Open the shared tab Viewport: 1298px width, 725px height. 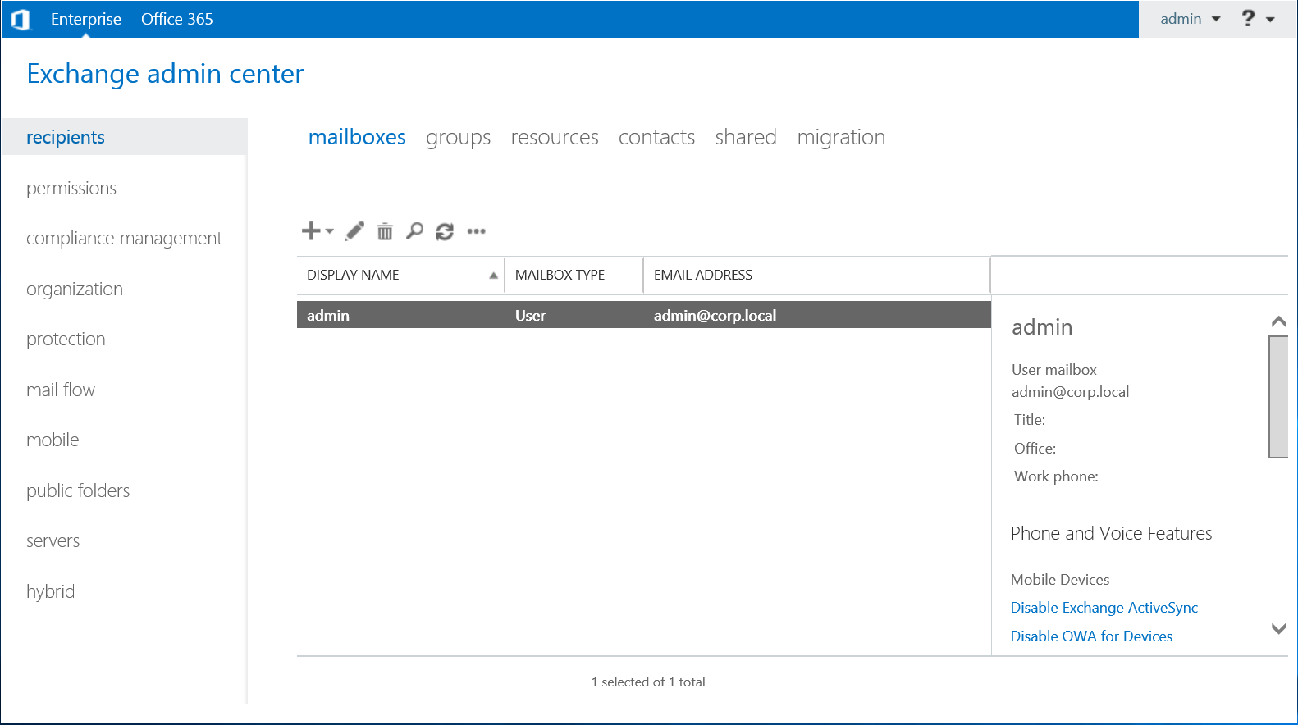(746, 137)
